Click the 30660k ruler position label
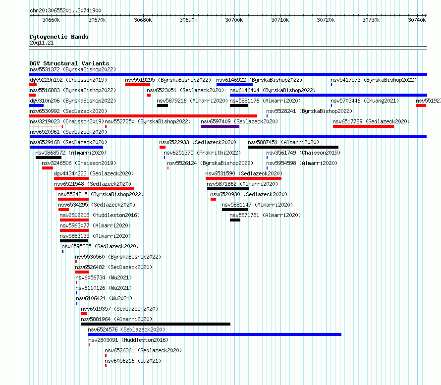Screen dimensions: 441x385 pos(51,20)
